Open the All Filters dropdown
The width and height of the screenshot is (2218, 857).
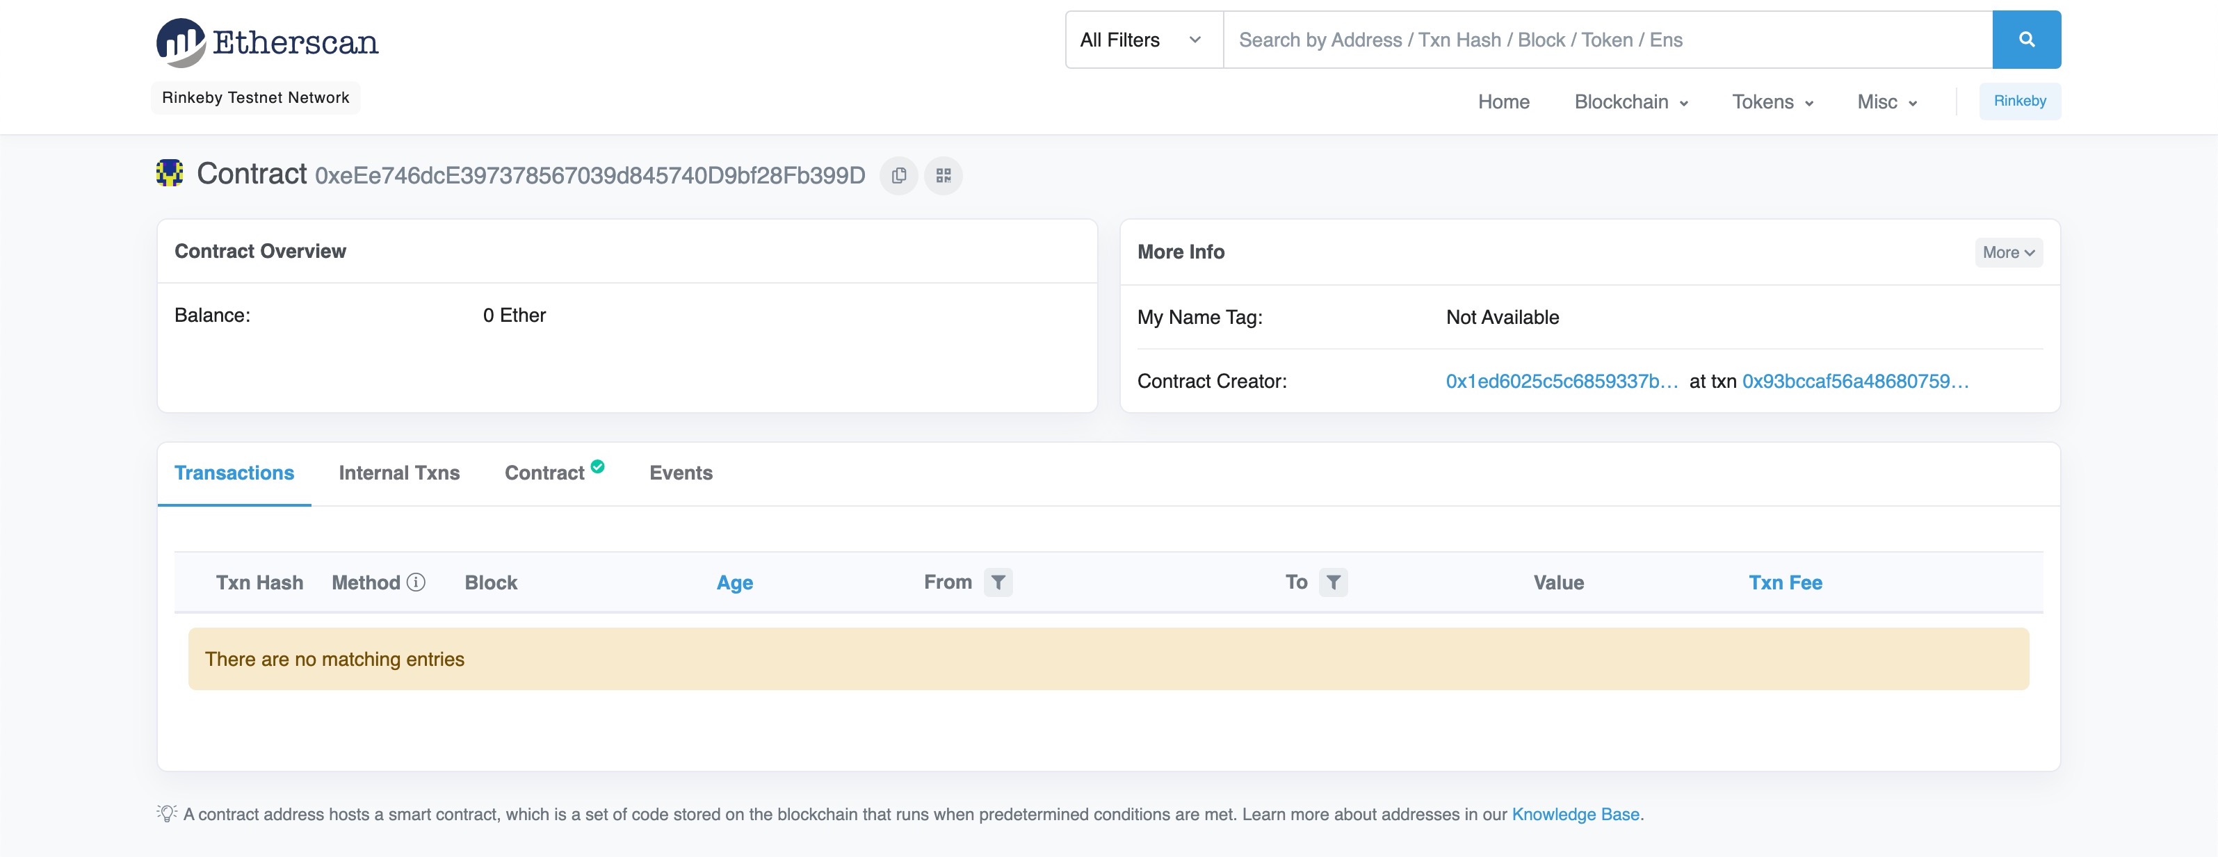1142,40
